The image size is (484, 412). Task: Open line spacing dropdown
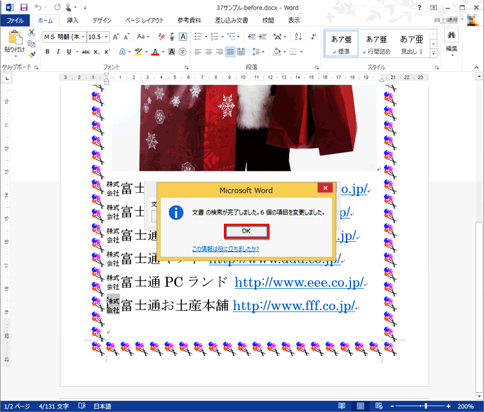258,52
